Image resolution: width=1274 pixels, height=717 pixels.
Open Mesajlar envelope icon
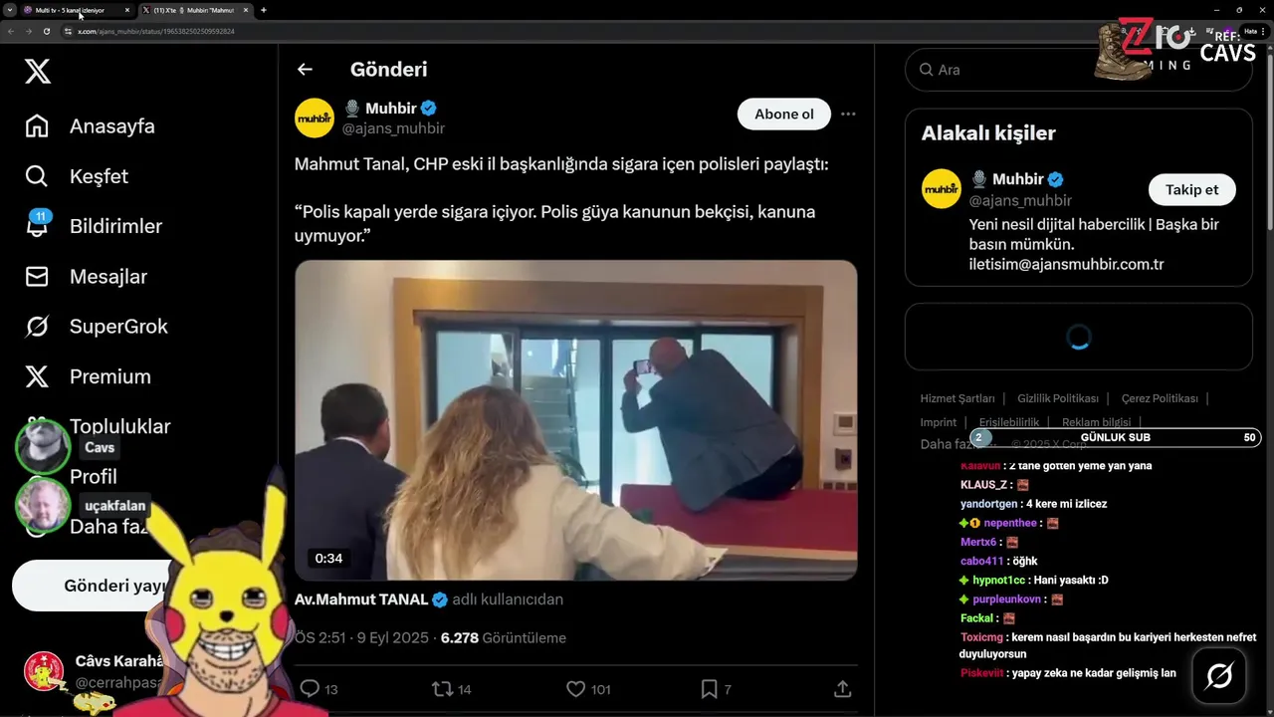pos(37,276)
